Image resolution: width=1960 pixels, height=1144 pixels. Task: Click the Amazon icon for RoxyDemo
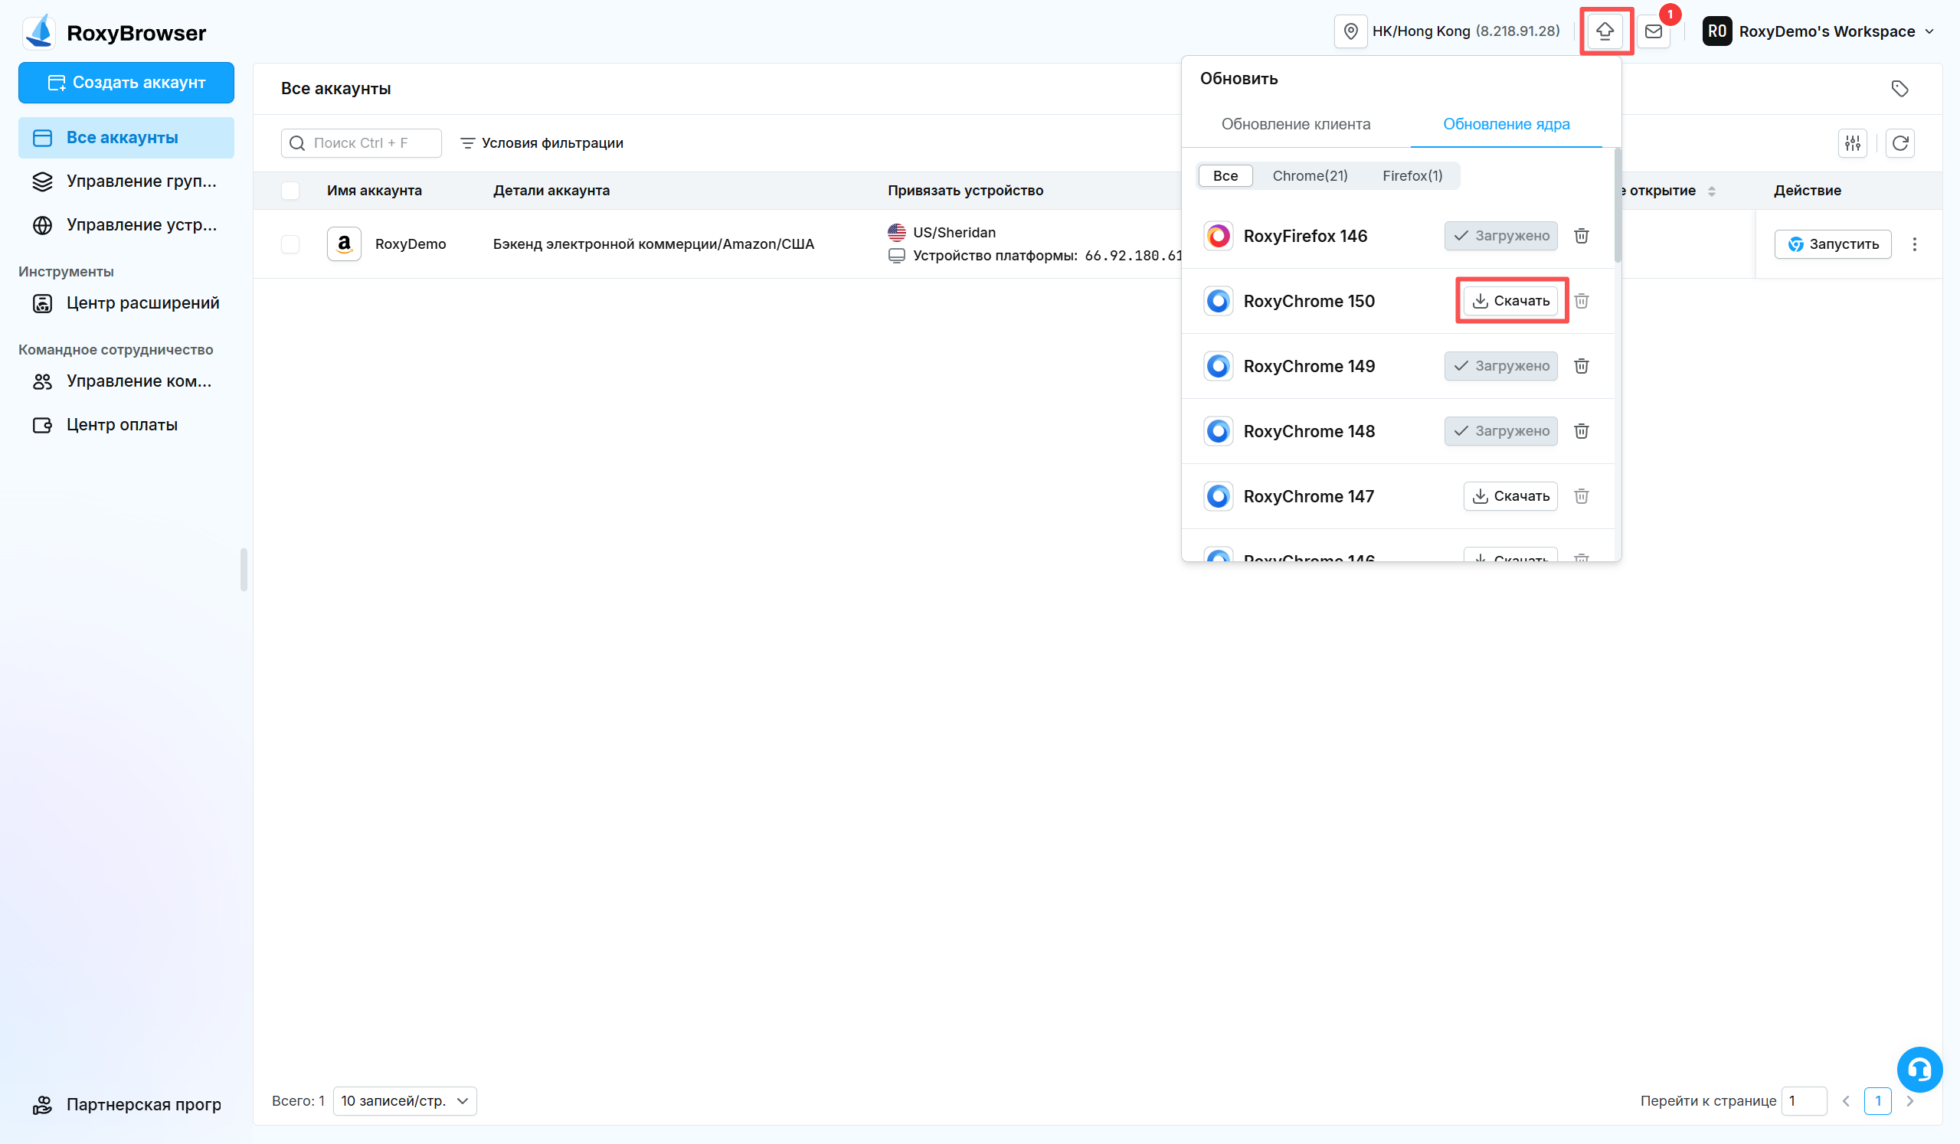point(344,244)
